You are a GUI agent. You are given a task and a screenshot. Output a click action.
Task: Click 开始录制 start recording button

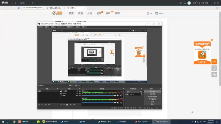[x=152, y=94]
